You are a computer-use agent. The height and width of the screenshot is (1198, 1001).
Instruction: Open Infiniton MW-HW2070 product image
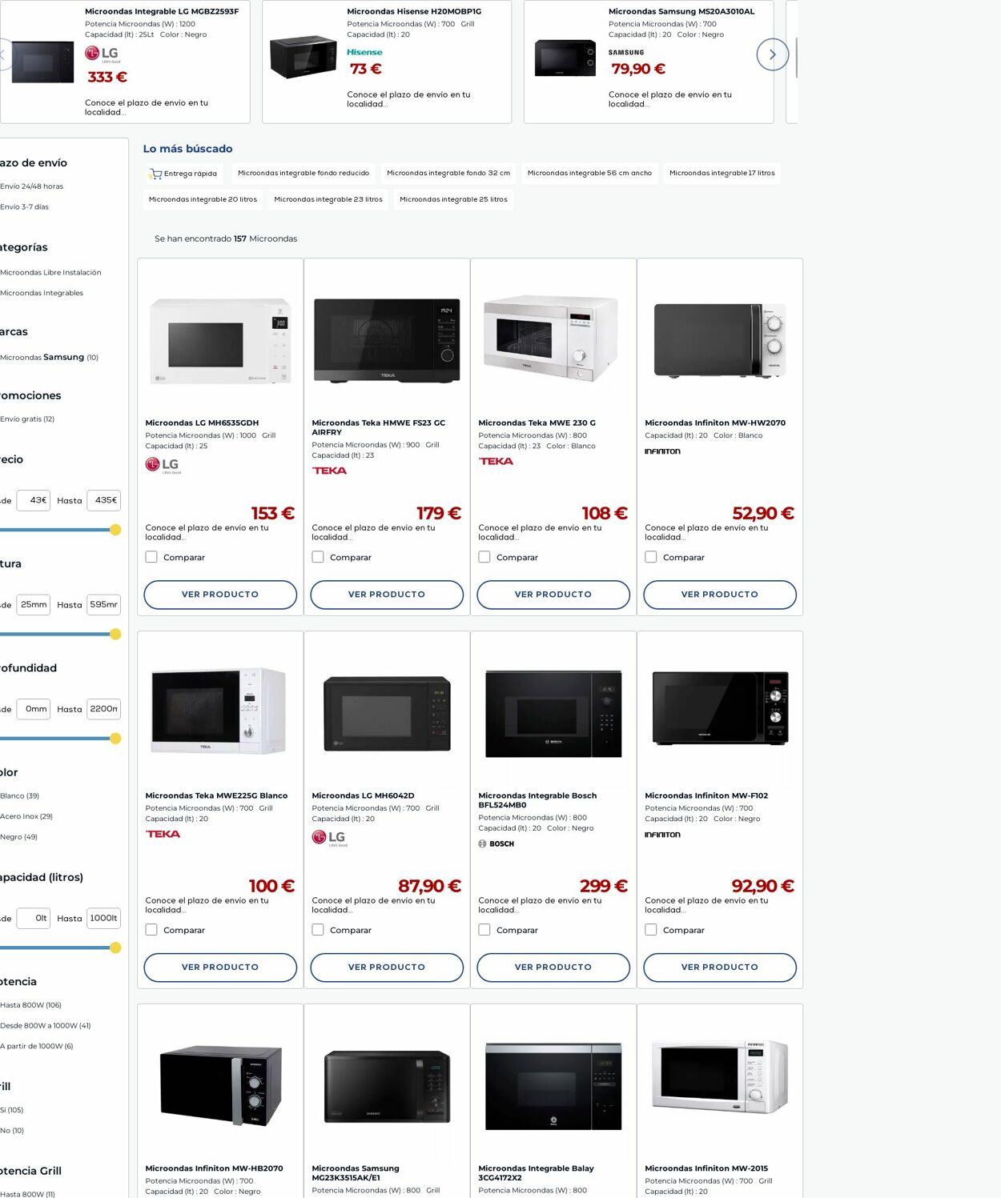(720, 340)
